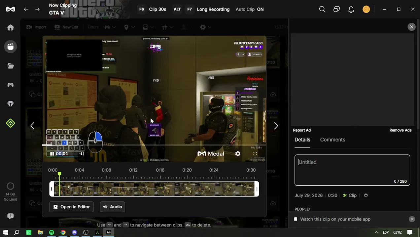Click the green diamond icon in sidebar

pyautogui.click(x=11, y=123)
